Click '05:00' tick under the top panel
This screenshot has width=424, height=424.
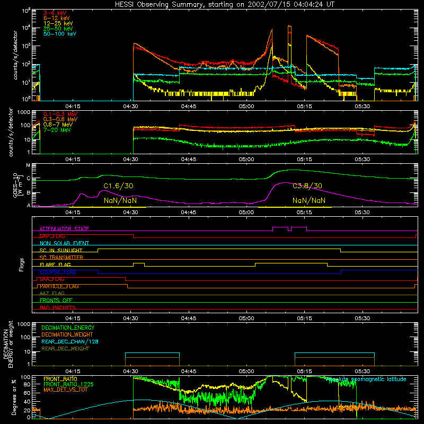coord(246,107)
